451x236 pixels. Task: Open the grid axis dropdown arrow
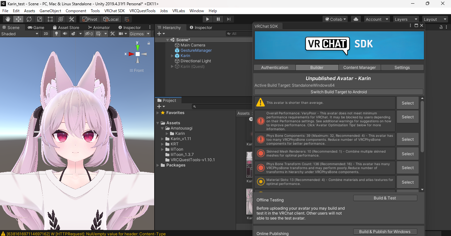tap(106, 34)
